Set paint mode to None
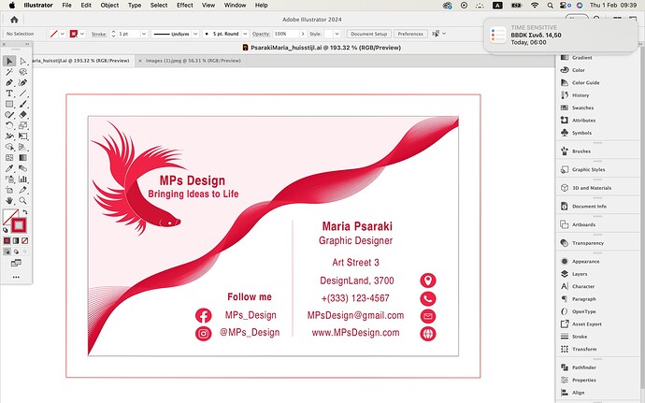 24,240
